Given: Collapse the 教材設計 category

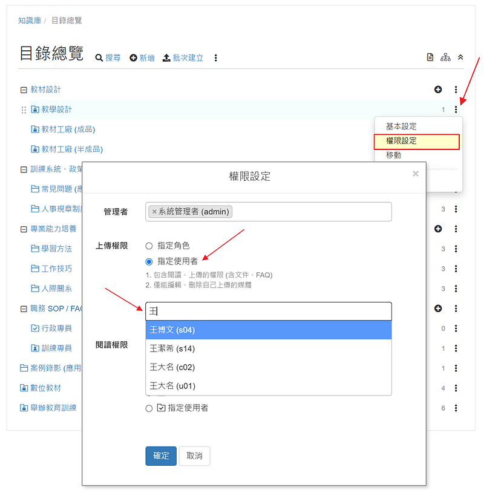Looking at the screenshot, I should [24, 90].
